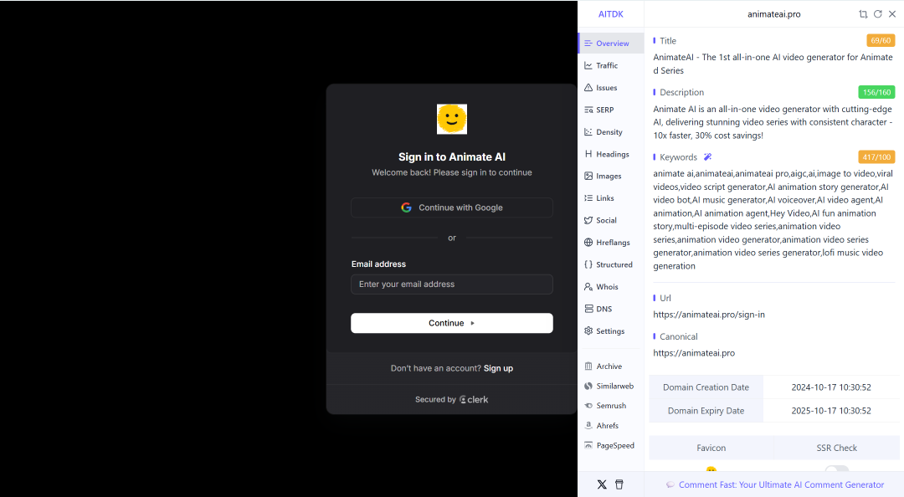Click the 156/160 description length badge

point(876,92)
